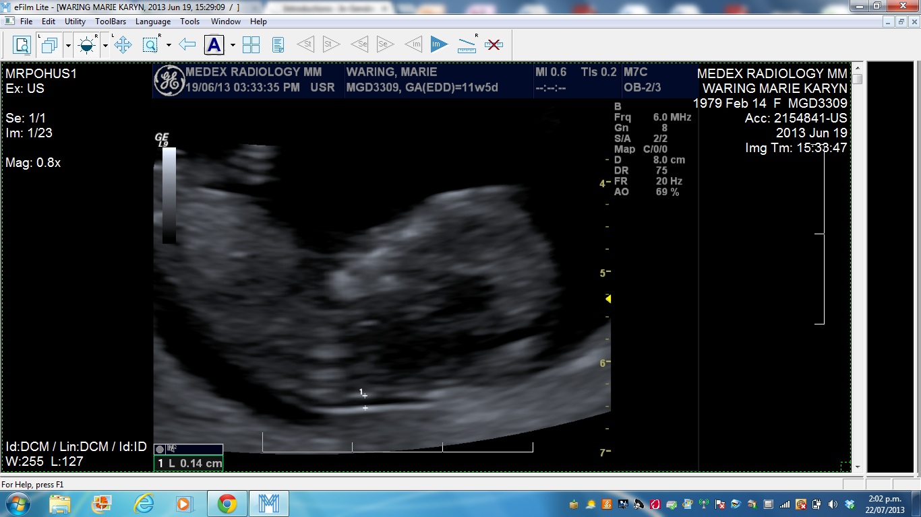Open the Window/Level presets dropdown arrow
Viewport: 921px width, 517px height.
point(105,45)
